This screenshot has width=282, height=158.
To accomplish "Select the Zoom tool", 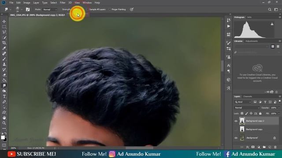I will click(4, 123).
